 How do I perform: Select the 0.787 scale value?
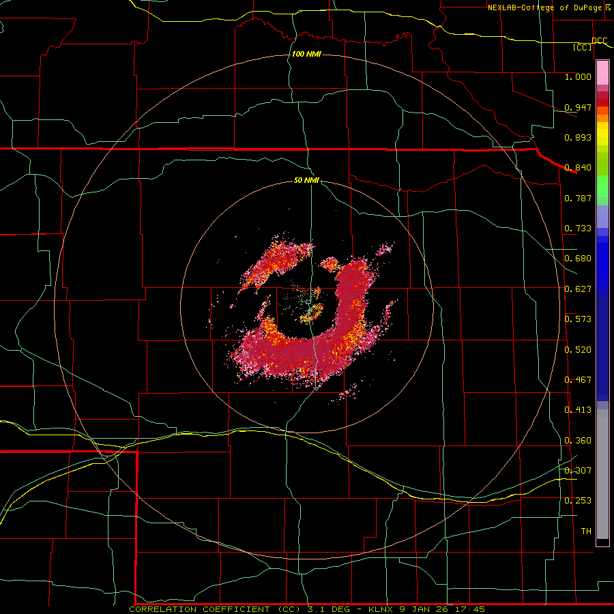578,198
